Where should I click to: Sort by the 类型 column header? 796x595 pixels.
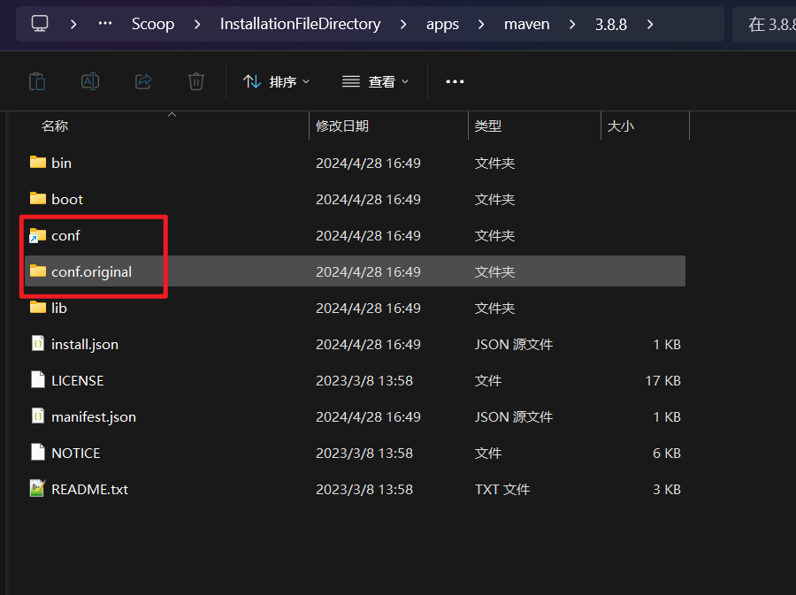point(488,126)
